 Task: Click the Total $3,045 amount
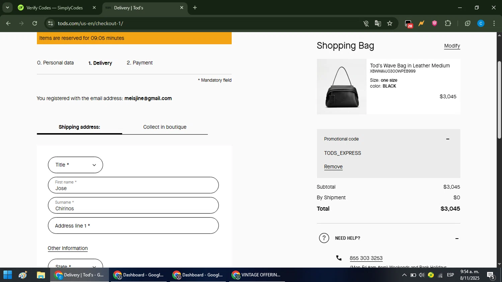coord(450,209)
